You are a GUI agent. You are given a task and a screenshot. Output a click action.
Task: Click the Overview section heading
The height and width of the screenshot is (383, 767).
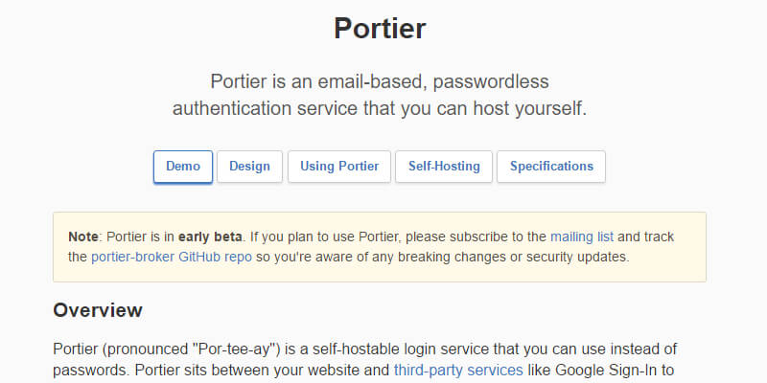[98, 310]
